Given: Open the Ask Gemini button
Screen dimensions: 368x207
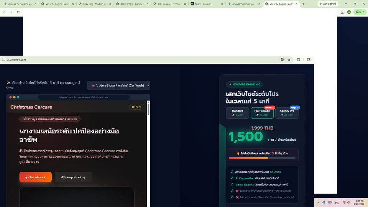Looking at the screenshot, I should coord(328,4).
